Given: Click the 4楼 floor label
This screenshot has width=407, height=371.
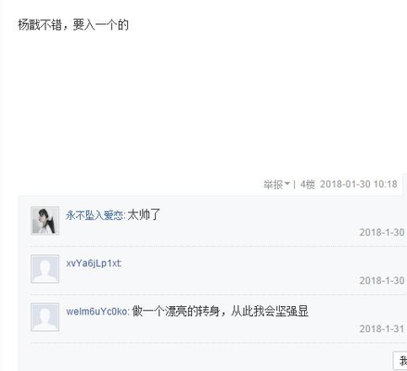Looking at the screenshot, I should [308, 185].
